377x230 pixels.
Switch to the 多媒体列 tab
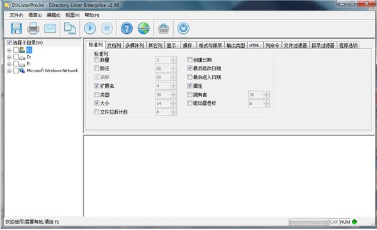[135, 45]
